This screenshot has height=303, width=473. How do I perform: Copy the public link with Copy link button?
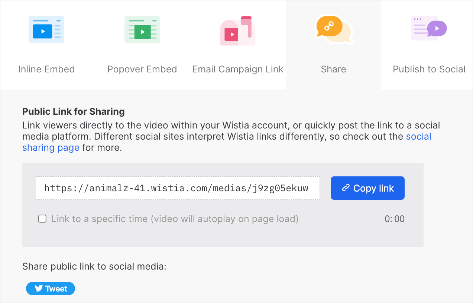[367, 188]
